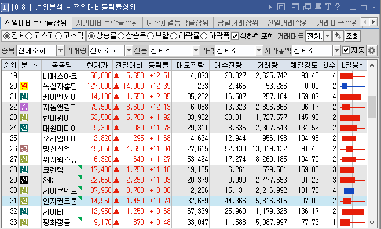Click the daily candle of 제이티
The width and height of the screenshot is (381, 229).
pyautogui.click(x=352, y=212)
